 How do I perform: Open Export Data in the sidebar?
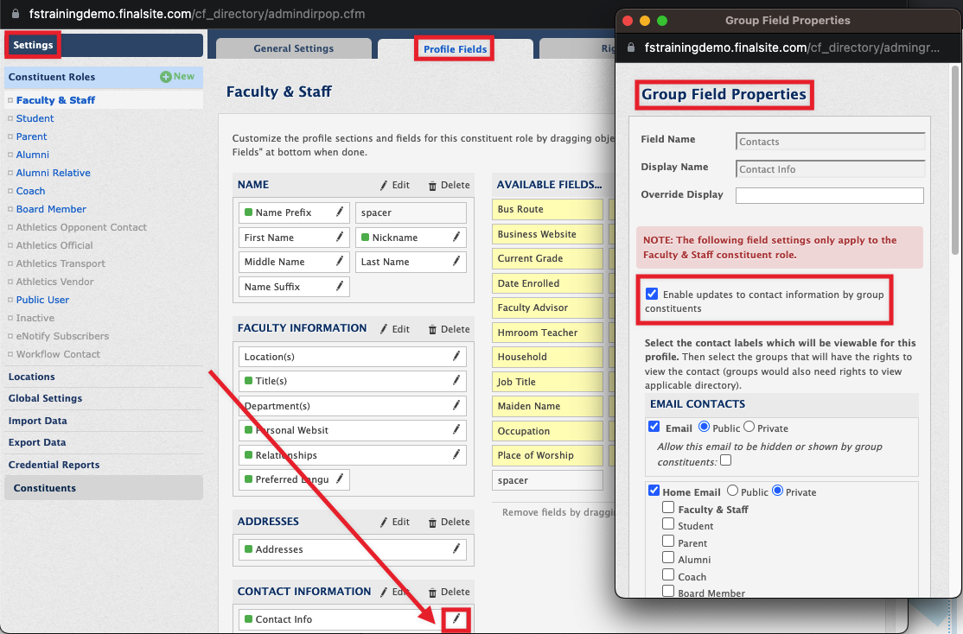[x=37, y=442]
